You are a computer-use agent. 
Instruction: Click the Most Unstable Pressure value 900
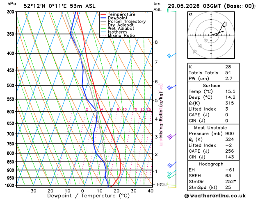(230, 133)
